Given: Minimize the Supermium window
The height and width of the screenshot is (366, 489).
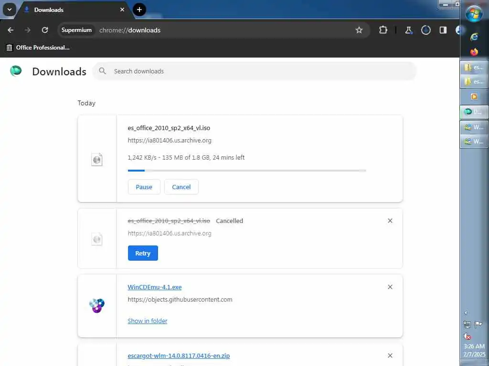Looking at the screenshot, I should pyautogui.click(x=446, y=4).
